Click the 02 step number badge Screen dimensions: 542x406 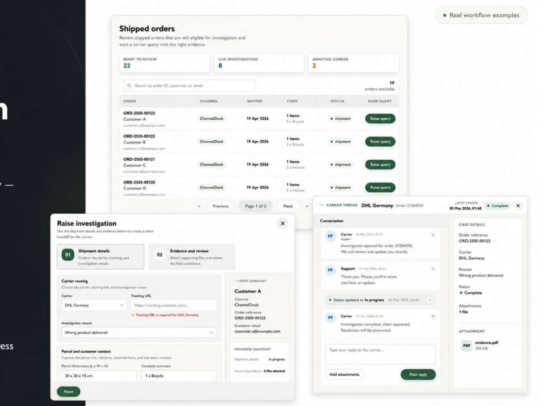tap(159, 255)
